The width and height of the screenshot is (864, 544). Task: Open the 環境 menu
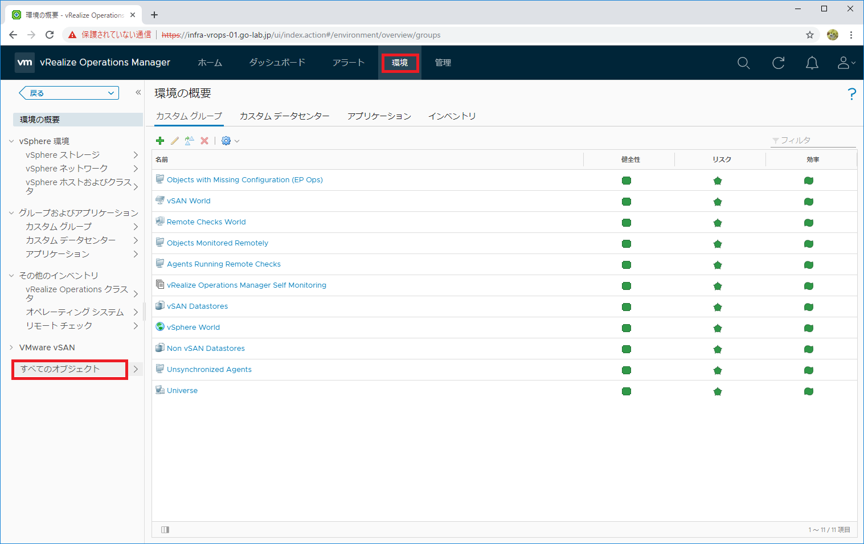pyautogui.click(x=400, y=63)
